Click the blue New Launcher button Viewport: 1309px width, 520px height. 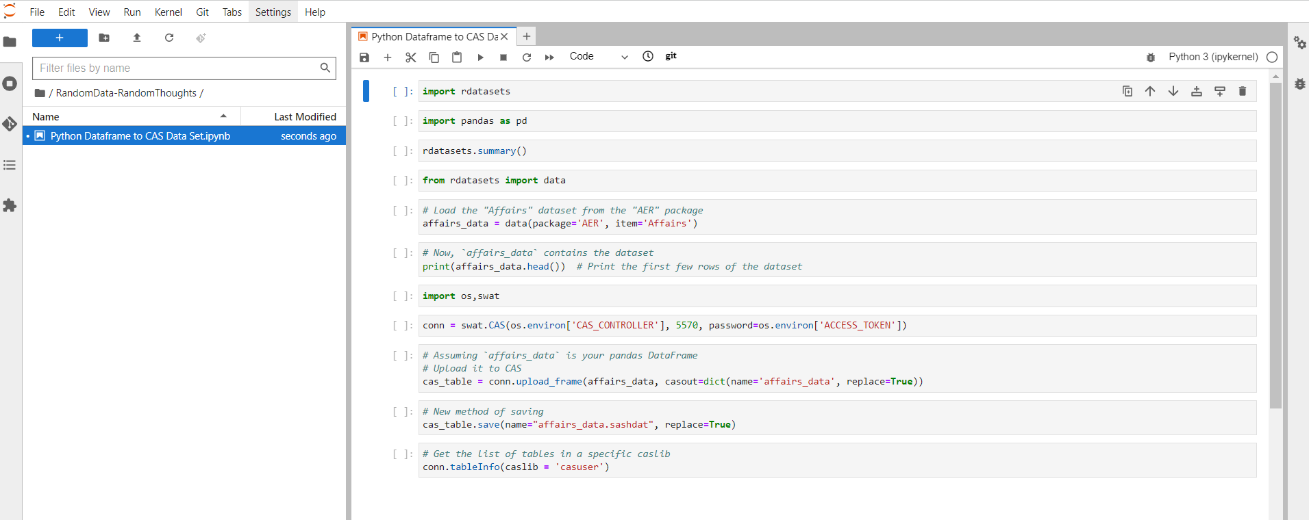(x=60, y=38)
